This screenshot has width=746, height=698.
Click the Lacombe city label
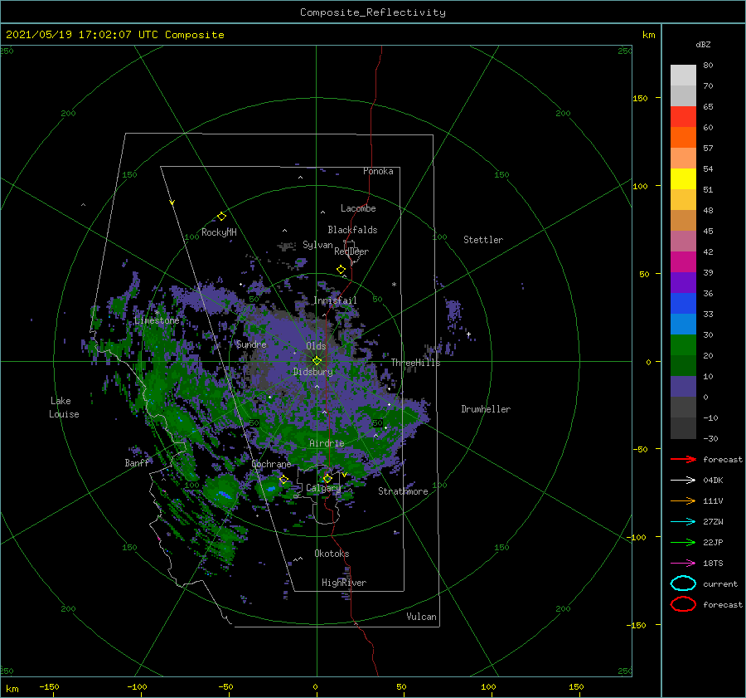click(358, 208)
